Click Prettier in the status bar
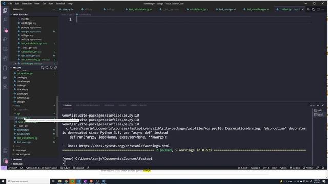The width and height of the screenshot is (328, 184). [308, 168]
